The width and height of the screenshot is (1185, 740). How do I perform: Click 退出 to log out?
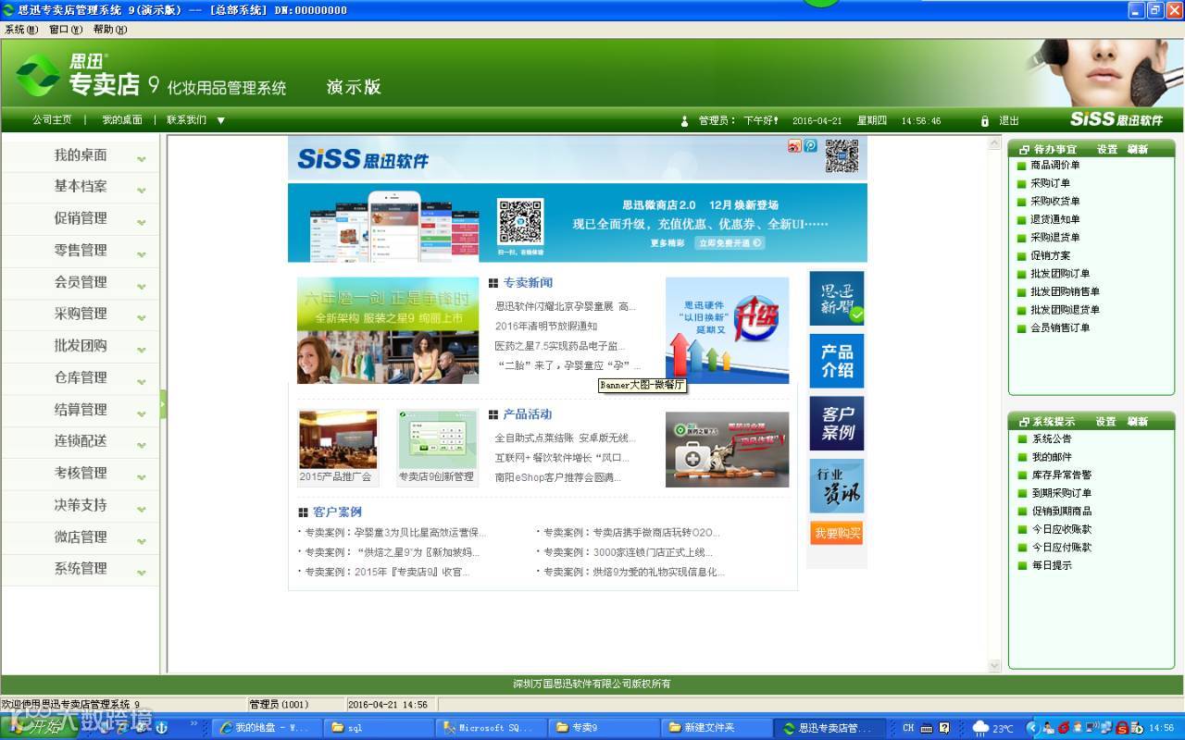click(1009, 120)
